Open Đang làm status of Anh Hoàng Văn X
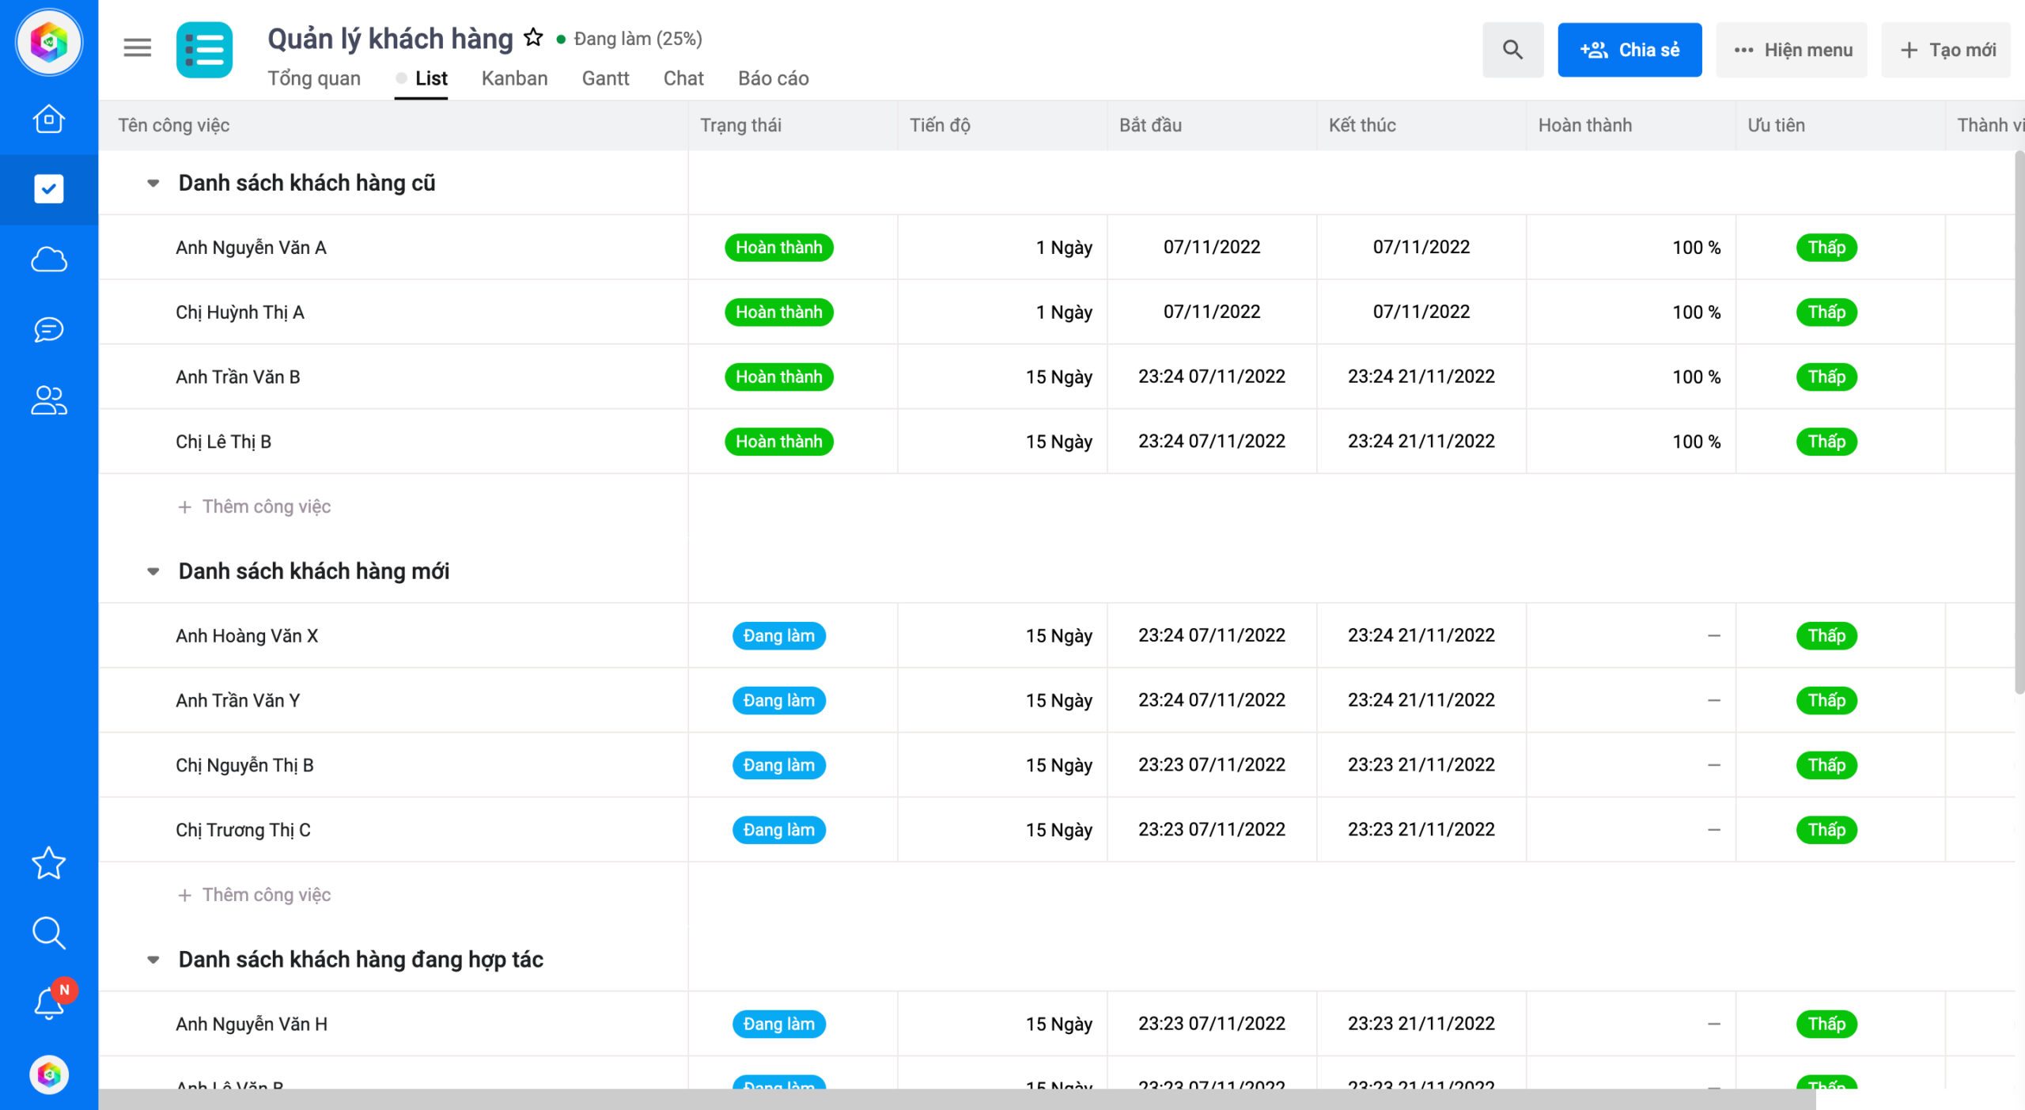The image size is (2025, 1110). (779, 636)
